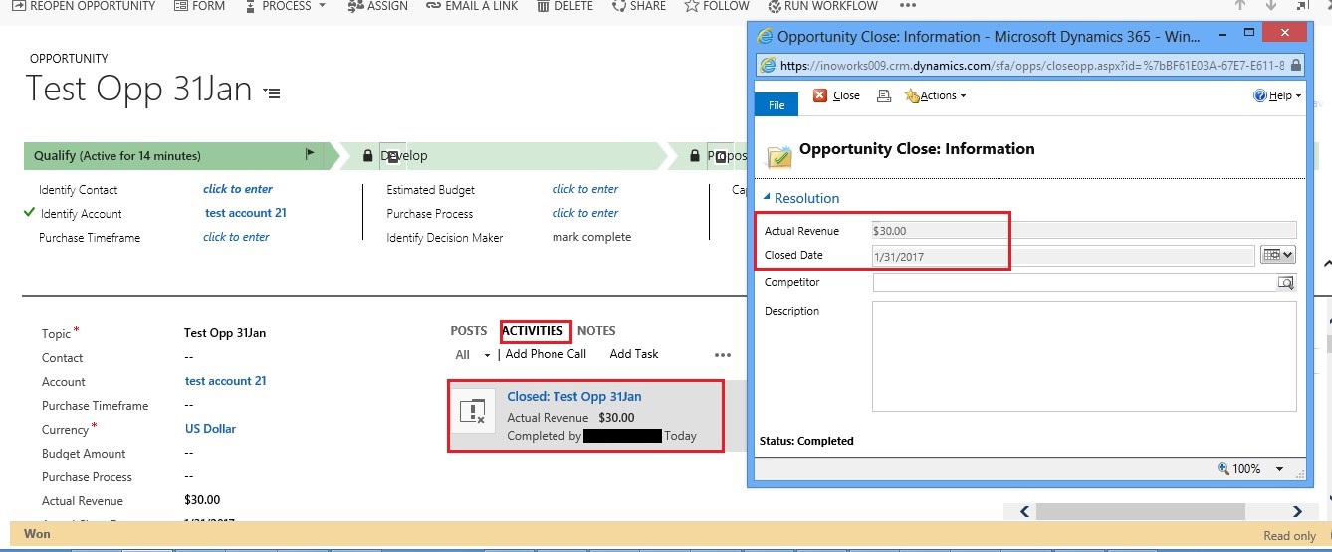Switch to the Activities tab

coord(533,331)
